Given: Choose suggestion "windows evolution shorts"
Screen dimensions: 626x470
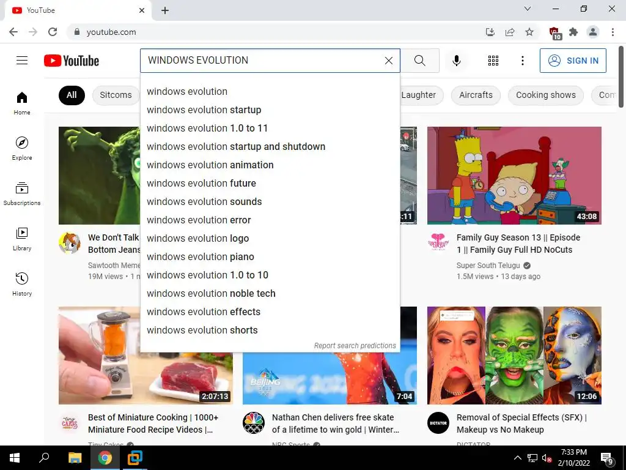Looking at the screenshot, I should coord(270,330).
